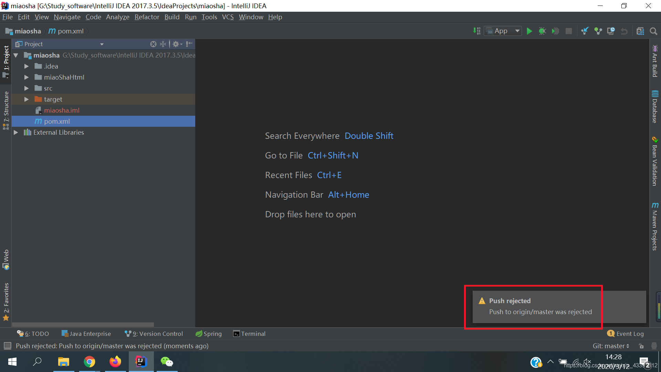Open the Spring tool window
Viewport: 661px width, 372px height.
click(x=209, y=333)
